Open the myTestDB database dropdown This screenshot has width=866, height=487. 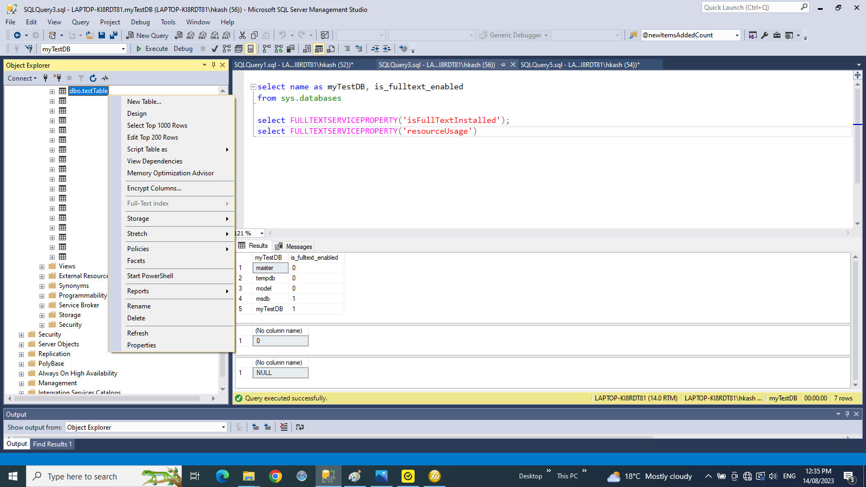[x=123, y=49]
